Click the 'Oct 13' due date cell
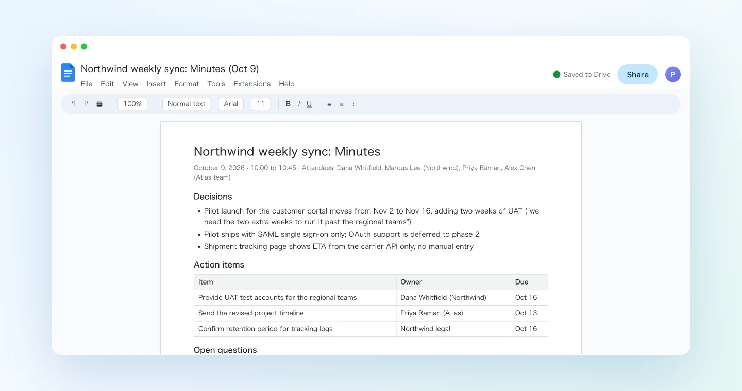Image resolution: width=742 pixels, height=391 pixels. (529, 313)
